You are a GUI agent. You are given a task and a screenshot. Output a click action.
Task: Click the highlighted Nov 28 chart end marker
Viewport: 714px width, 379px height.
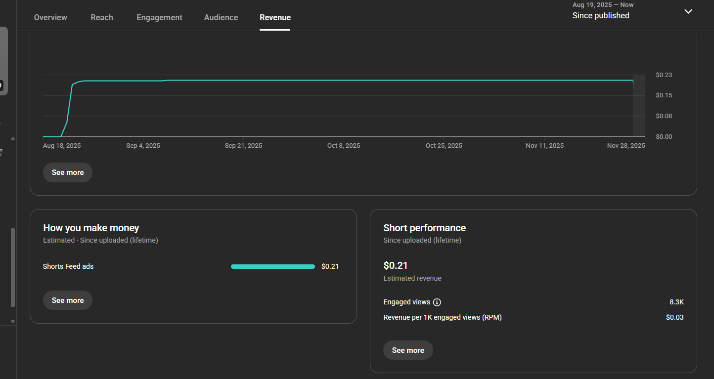tap(639, 105)
